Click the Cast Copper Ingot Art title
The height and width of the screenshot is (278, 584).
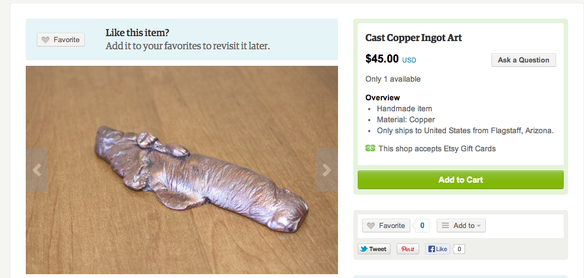tap(414, 38)
